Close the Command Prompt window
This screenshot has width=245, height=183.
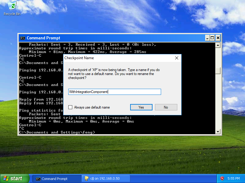click(x=218, y=38)
